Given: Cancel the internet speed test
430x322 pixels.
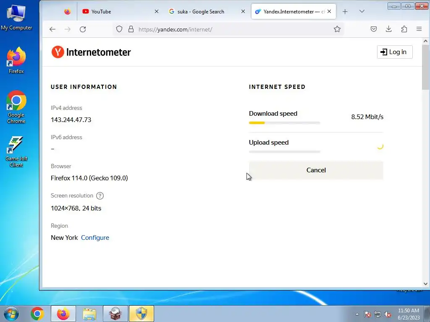Looking at the screenshot, I should point(316,170).
